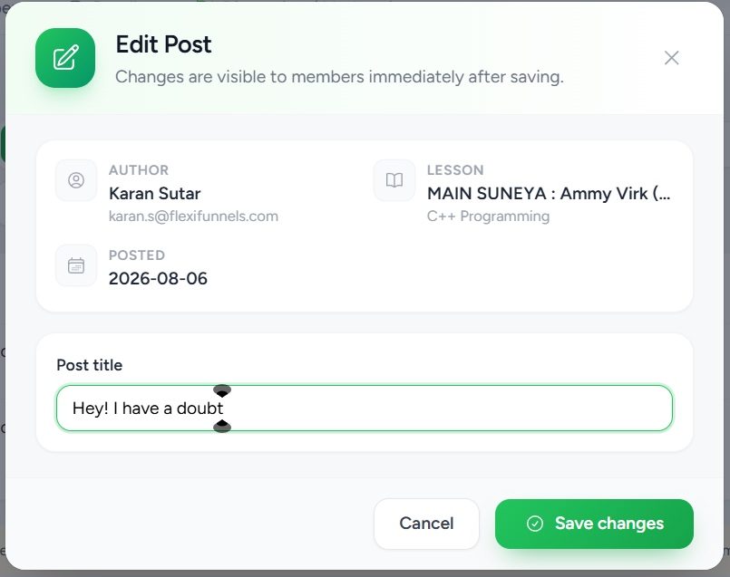730x577 pixels.
Task: Focus the Post title input field
Action: click(364, 408)
